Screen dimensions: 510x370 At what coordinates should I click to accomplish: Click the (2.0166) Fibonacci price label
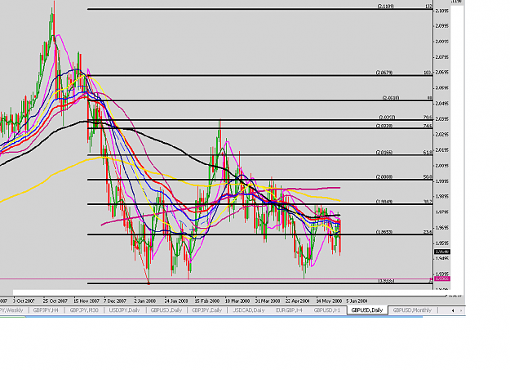click(384, 152)
